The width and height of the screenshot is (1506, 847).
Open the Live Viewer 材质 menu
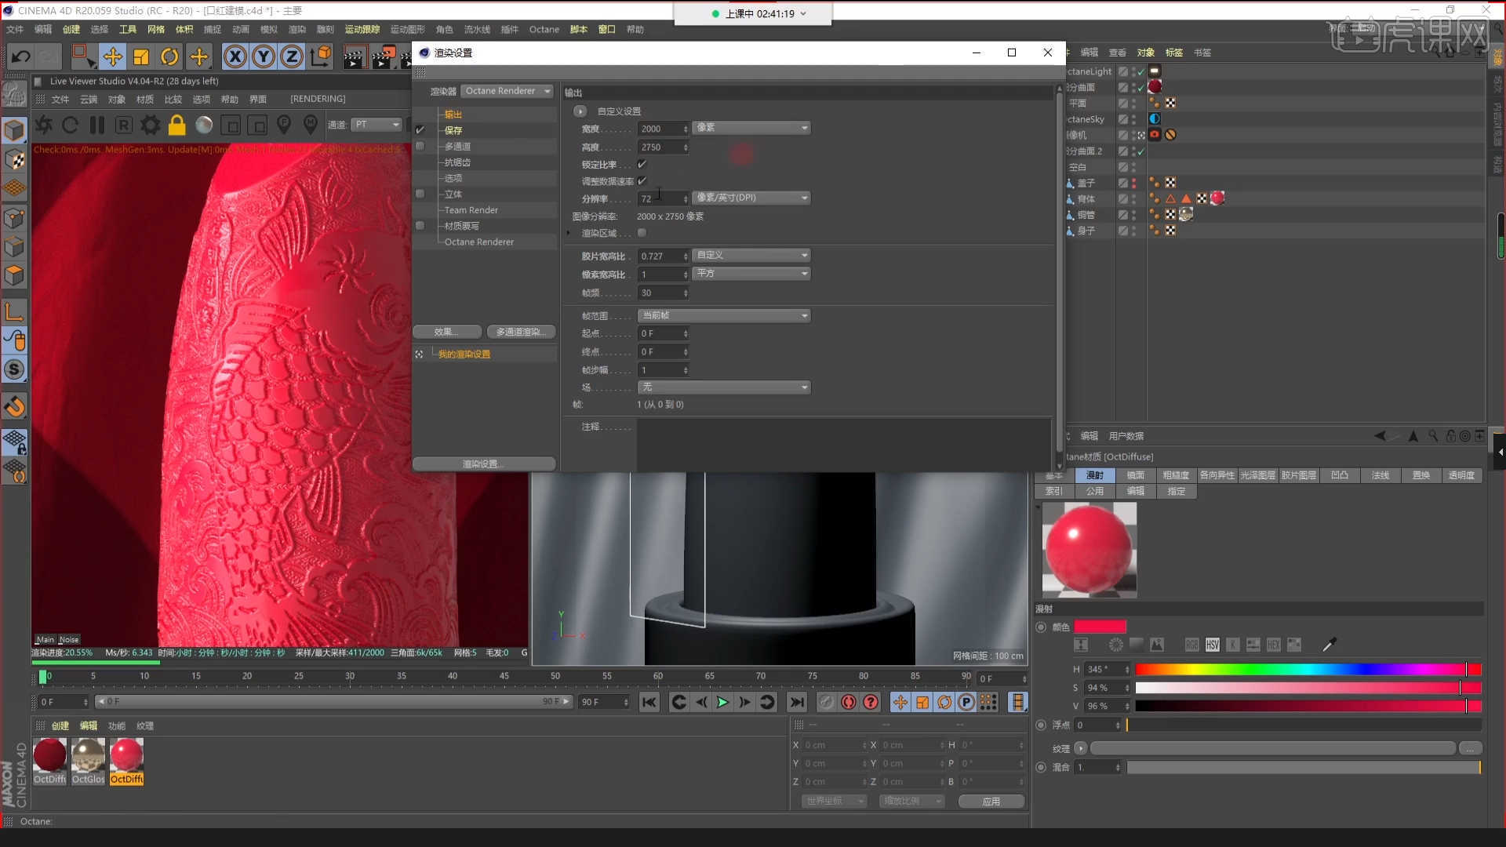point(144,100)
